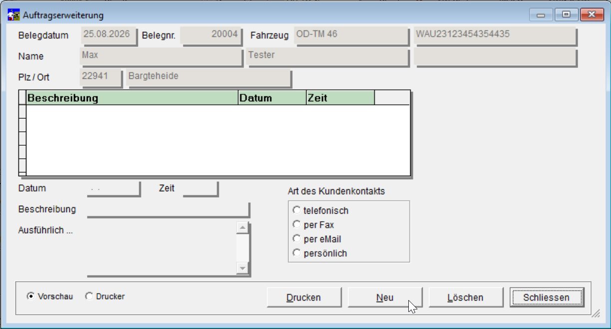Screen dimensions: 611x329
Task: Click the Beschreibung column header
Action: point(132,98)
